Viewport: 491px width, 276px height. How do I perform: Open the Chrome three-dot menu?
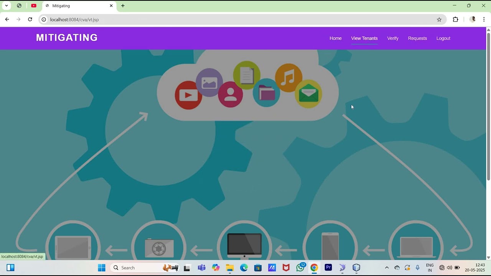pyautogui.click(x=484, y=20)
